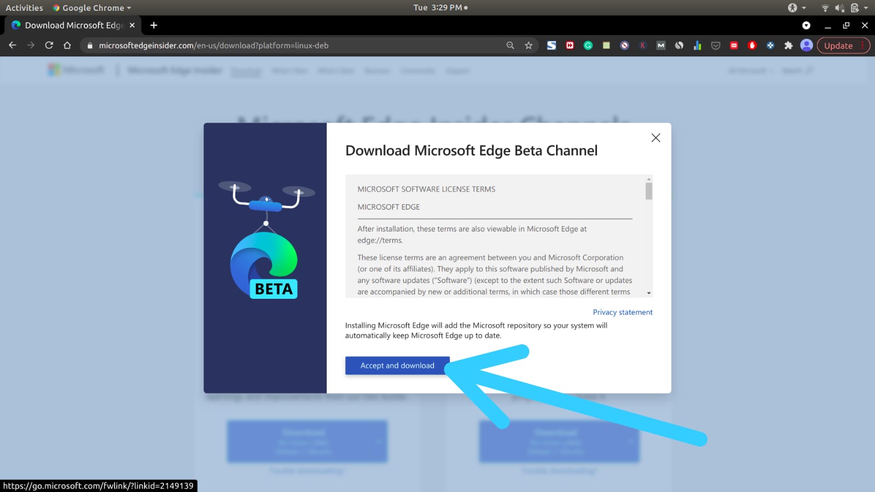Go back to the previous page
Viewport: 875px width, 492px height.
point(13,45)
